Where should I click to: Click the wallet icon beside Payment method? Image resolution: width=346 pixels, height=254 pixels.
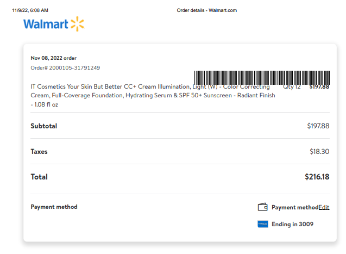point(262,207)
